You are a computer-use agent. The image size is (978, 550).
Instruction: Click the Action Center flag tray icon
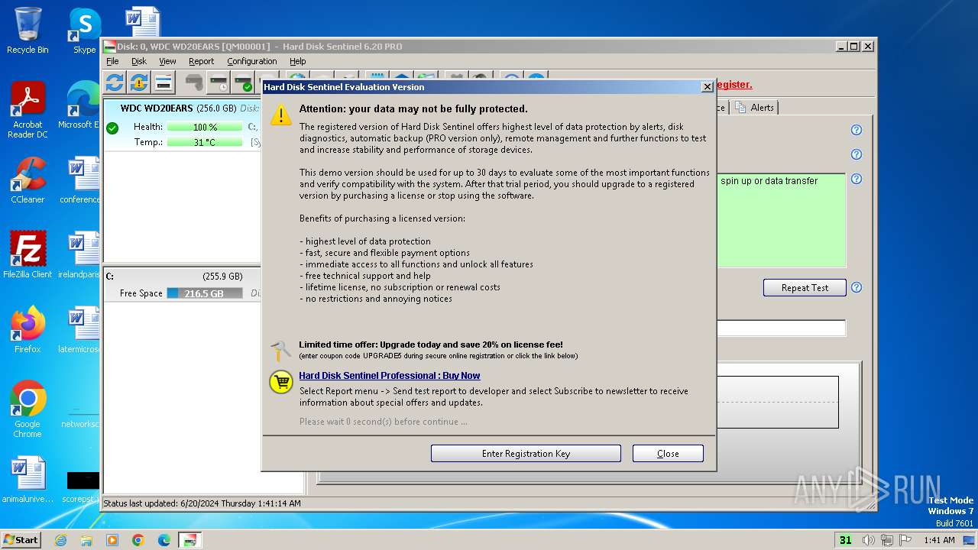coord(905,540)
